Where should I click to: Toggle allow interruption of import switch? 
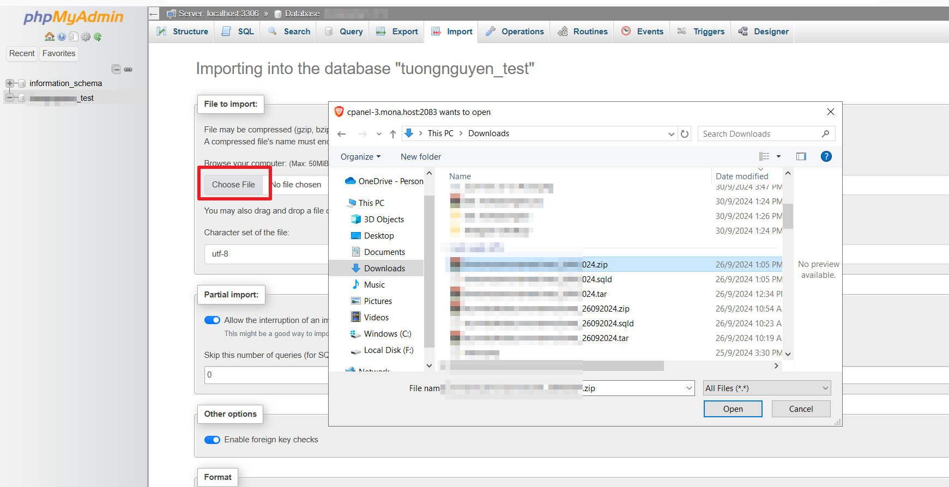(x=212, y=320)
